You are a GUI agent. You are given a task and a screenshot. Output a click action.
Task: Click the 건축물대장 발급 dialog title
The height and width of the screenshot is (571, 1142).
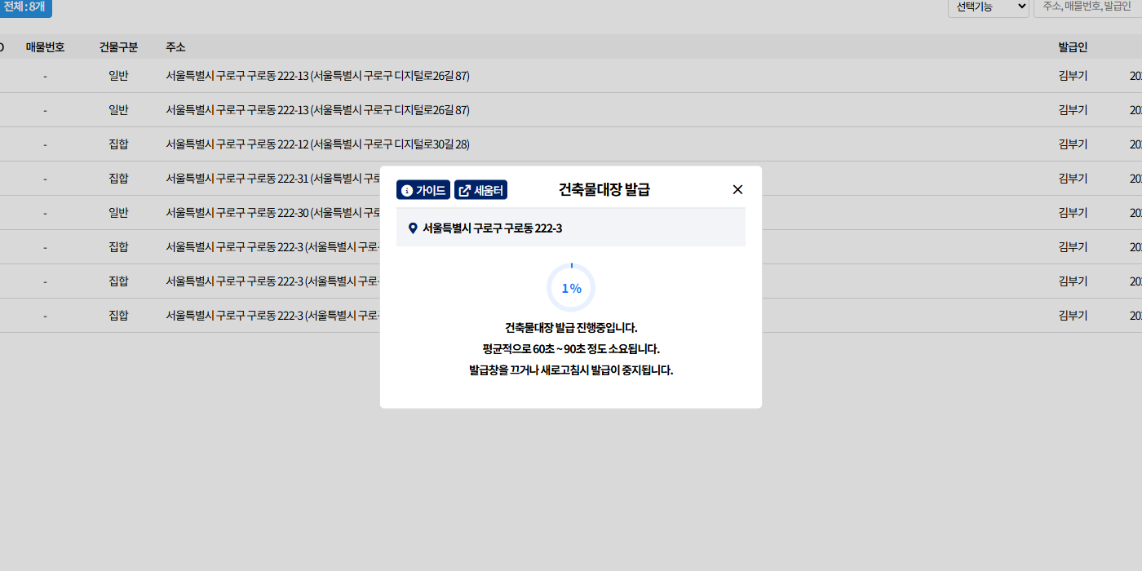[604, 190]
